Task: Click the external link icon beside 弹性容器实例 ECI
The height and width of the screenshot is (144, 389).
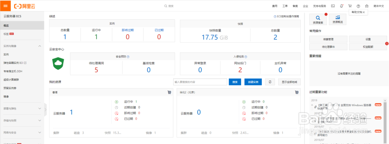Action: [x=25, y=63]
